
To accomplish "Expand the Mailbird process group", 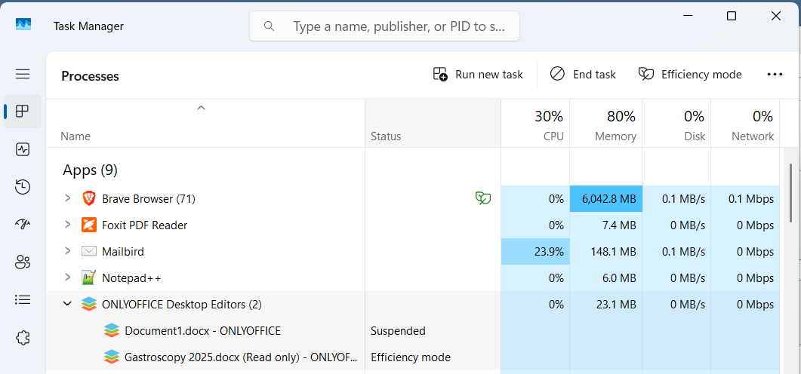I will (67, 251).
